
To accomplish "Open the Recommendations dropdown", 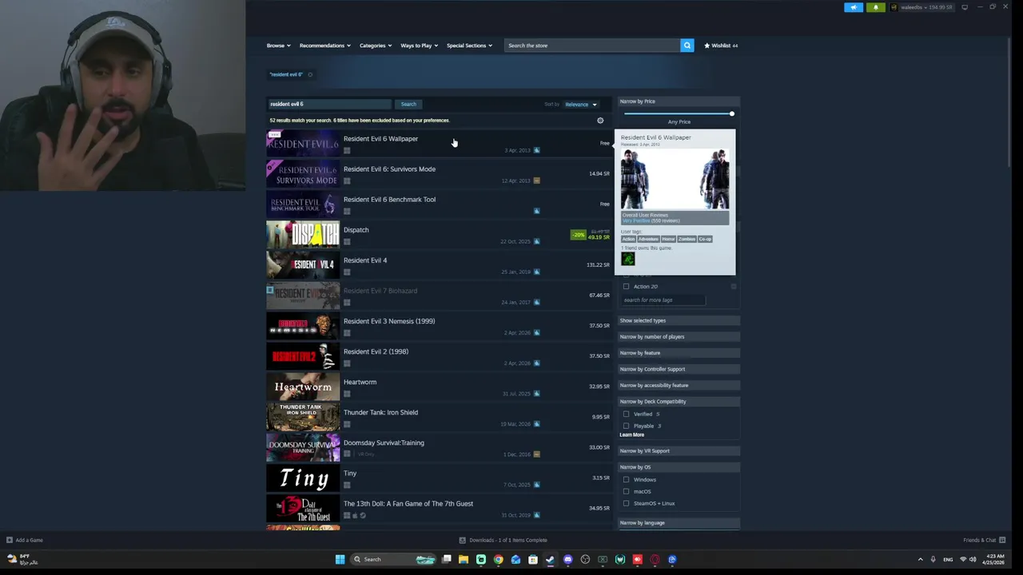I will coord(324,46).
